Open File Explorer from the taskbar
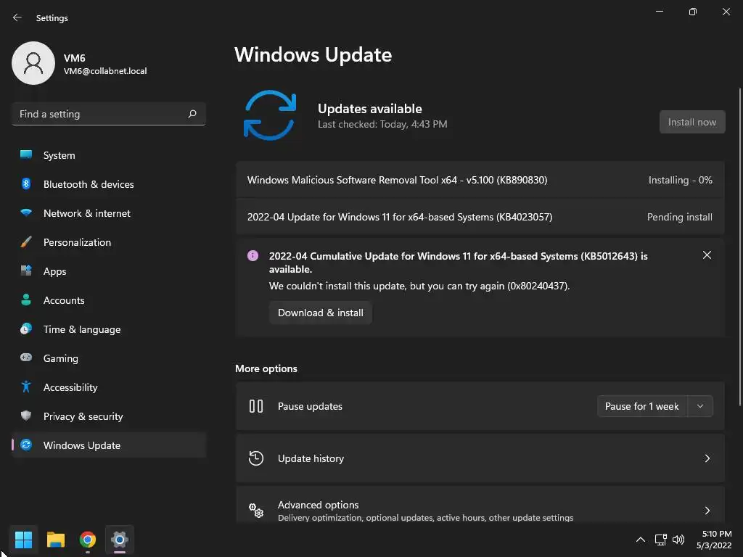 click(55, 540)
